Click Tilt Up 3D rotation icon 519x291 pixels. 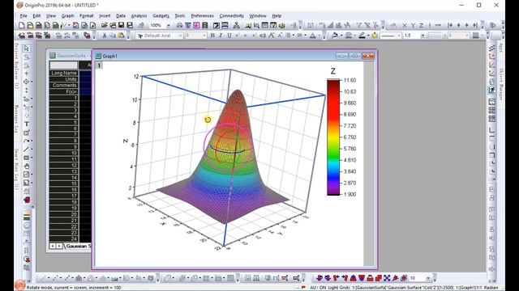tap(354, 278)
